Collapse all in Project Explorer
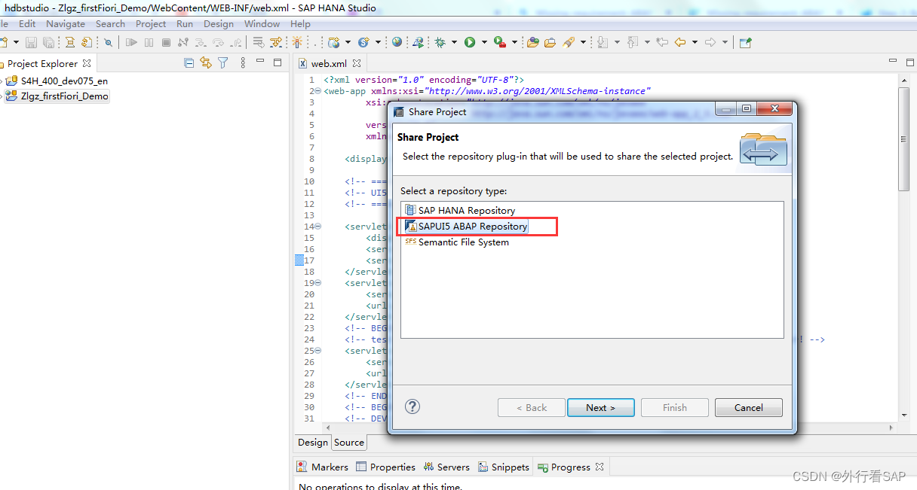Screen dimensions: 917x490 click(x=189, y=63)
